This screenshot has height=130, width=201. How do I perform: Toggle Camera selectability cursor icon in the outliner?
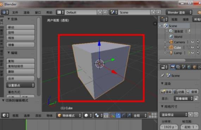click(198, 42)
